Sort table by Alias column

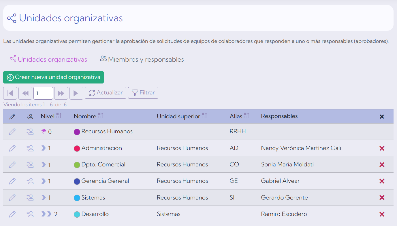(247, 116)
